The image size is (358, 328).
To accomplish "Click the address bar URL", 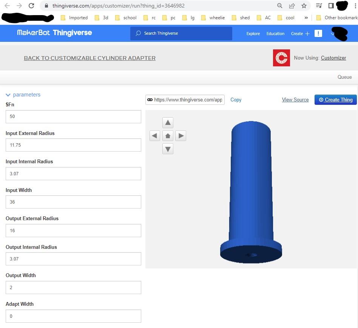I will pos(119,6).
